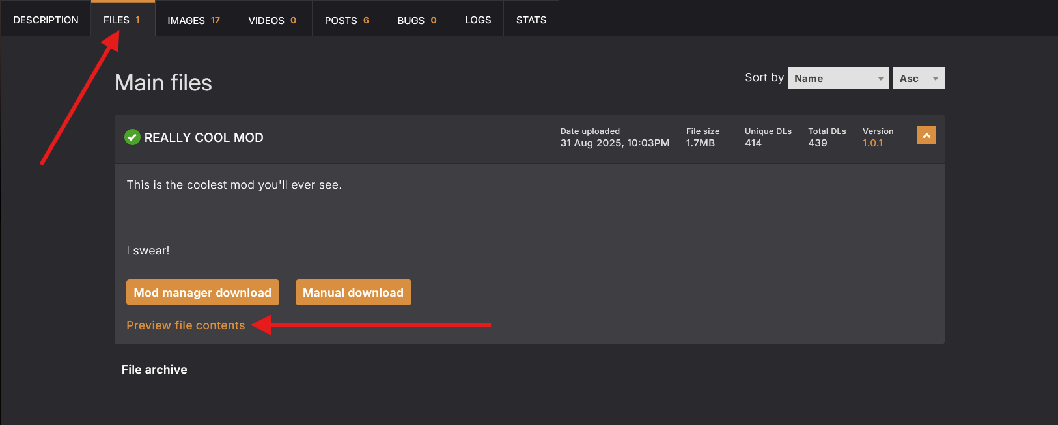Click the Main files heading
The width and height of the screenshot is (1058, 425).
[163, 83]
